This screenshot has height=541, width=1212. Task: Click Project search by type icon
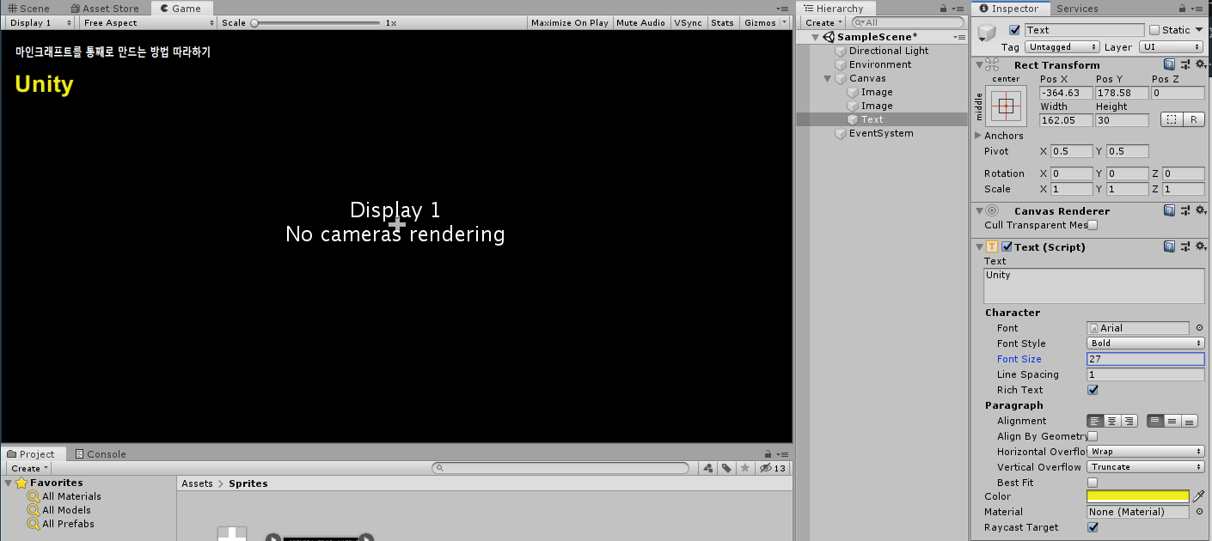(707, 468)
